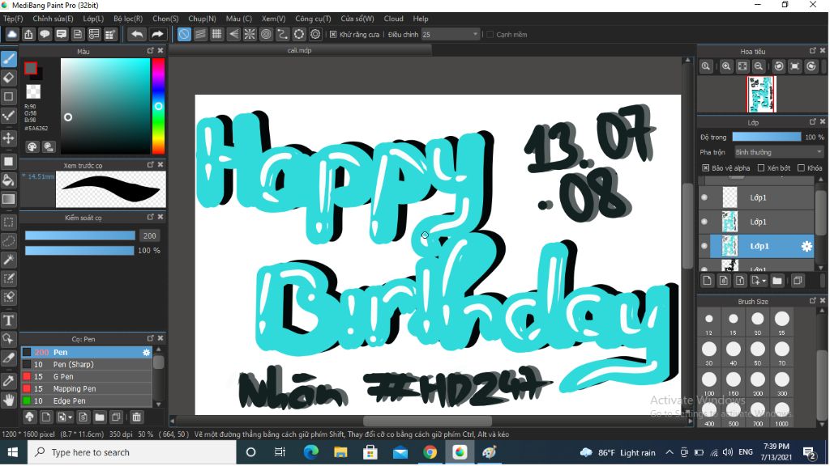Hide the highlighted Lớp1 layer

[704, 246]
